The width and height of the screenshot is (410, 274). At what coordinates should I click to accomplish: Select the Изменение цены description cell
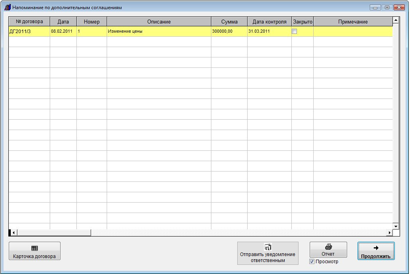[159, 32]
